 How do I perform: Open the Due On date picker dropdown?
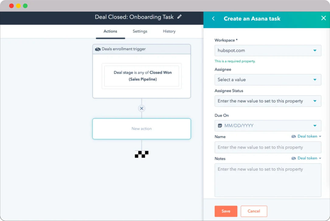tap(268, 126)
